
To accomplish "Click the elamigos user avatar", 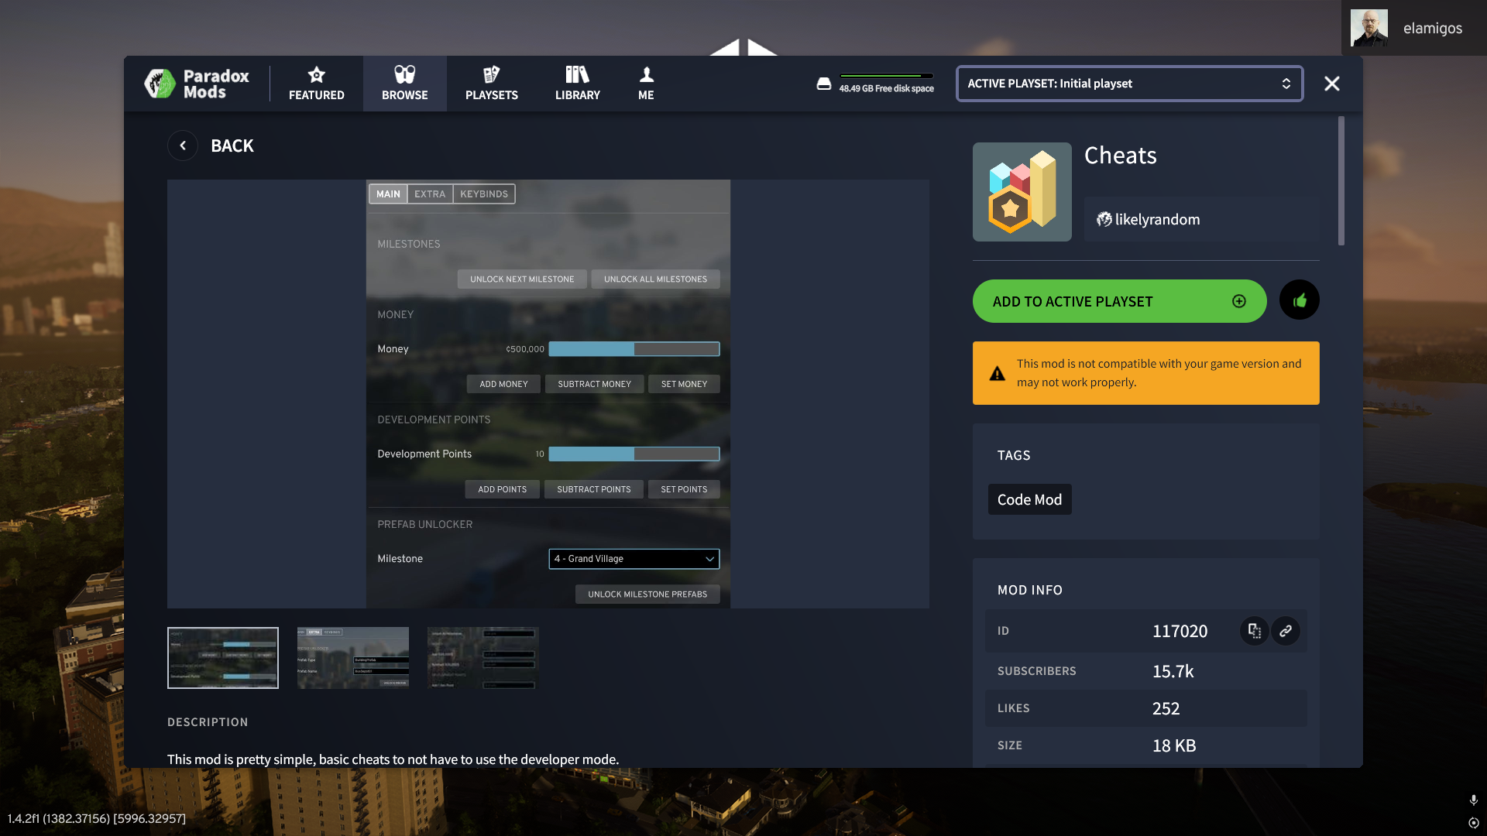I will click(1369, 28).
